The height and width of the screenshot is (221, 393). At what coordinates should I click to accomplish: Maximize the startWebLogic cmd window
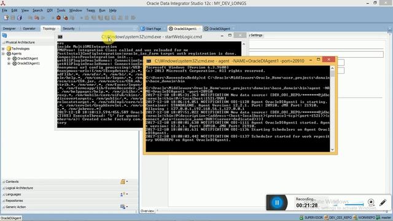pyautogui.click(x=230, y=36)
